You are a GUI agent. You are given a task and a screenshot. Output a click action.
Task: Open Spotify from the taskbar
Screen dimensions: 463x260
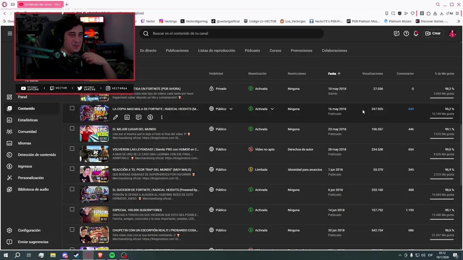coord(112,255)
